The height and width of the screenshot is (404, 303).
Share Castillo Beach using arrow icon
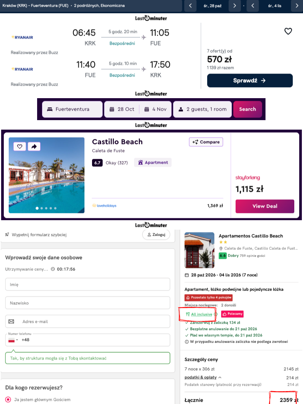(34, 147)
